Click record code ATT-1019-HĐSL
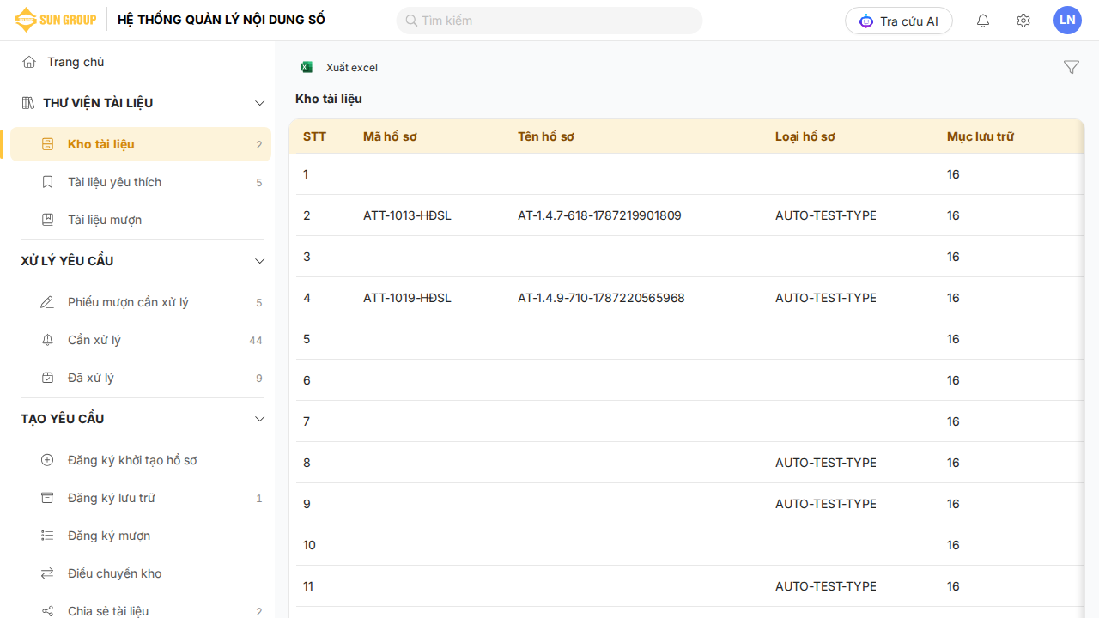Screen dimensions: 1099x618 [x=407, y=298]
